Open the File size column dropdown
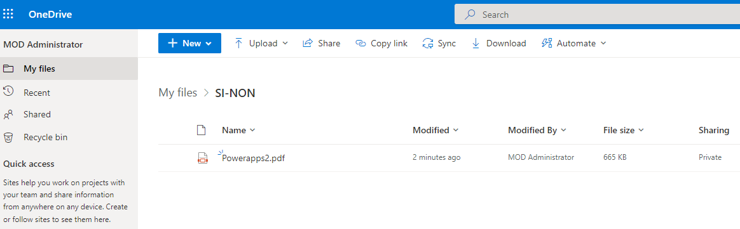 pos(624,131)
